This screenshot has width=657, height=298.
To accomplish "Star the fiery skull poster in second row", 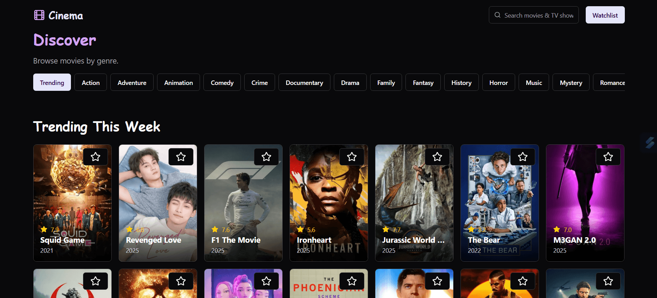I will pyautogui.click(x=181, y=281).
